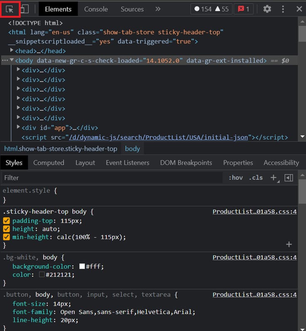Uncheck the min-height property checkbox
The width and height of the screenshot is (306, 331).
(x=6, y=237)
